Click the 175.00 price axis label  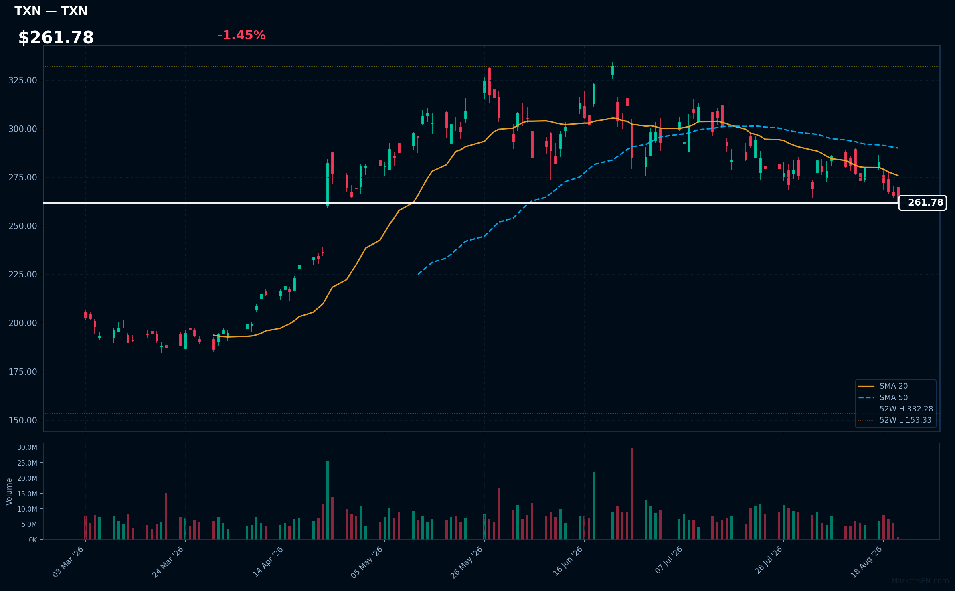(23, 372)
